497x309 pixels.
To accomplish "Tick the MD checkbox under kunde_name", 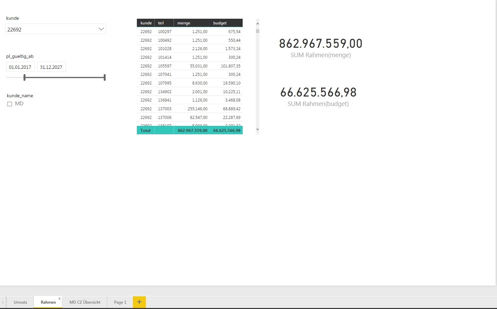I will pos(10,104).
